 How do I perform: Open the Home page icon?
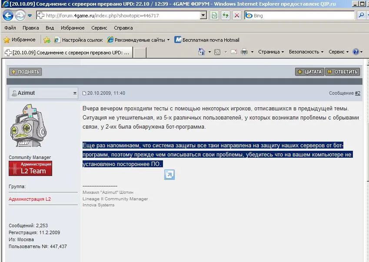[202, 52]
